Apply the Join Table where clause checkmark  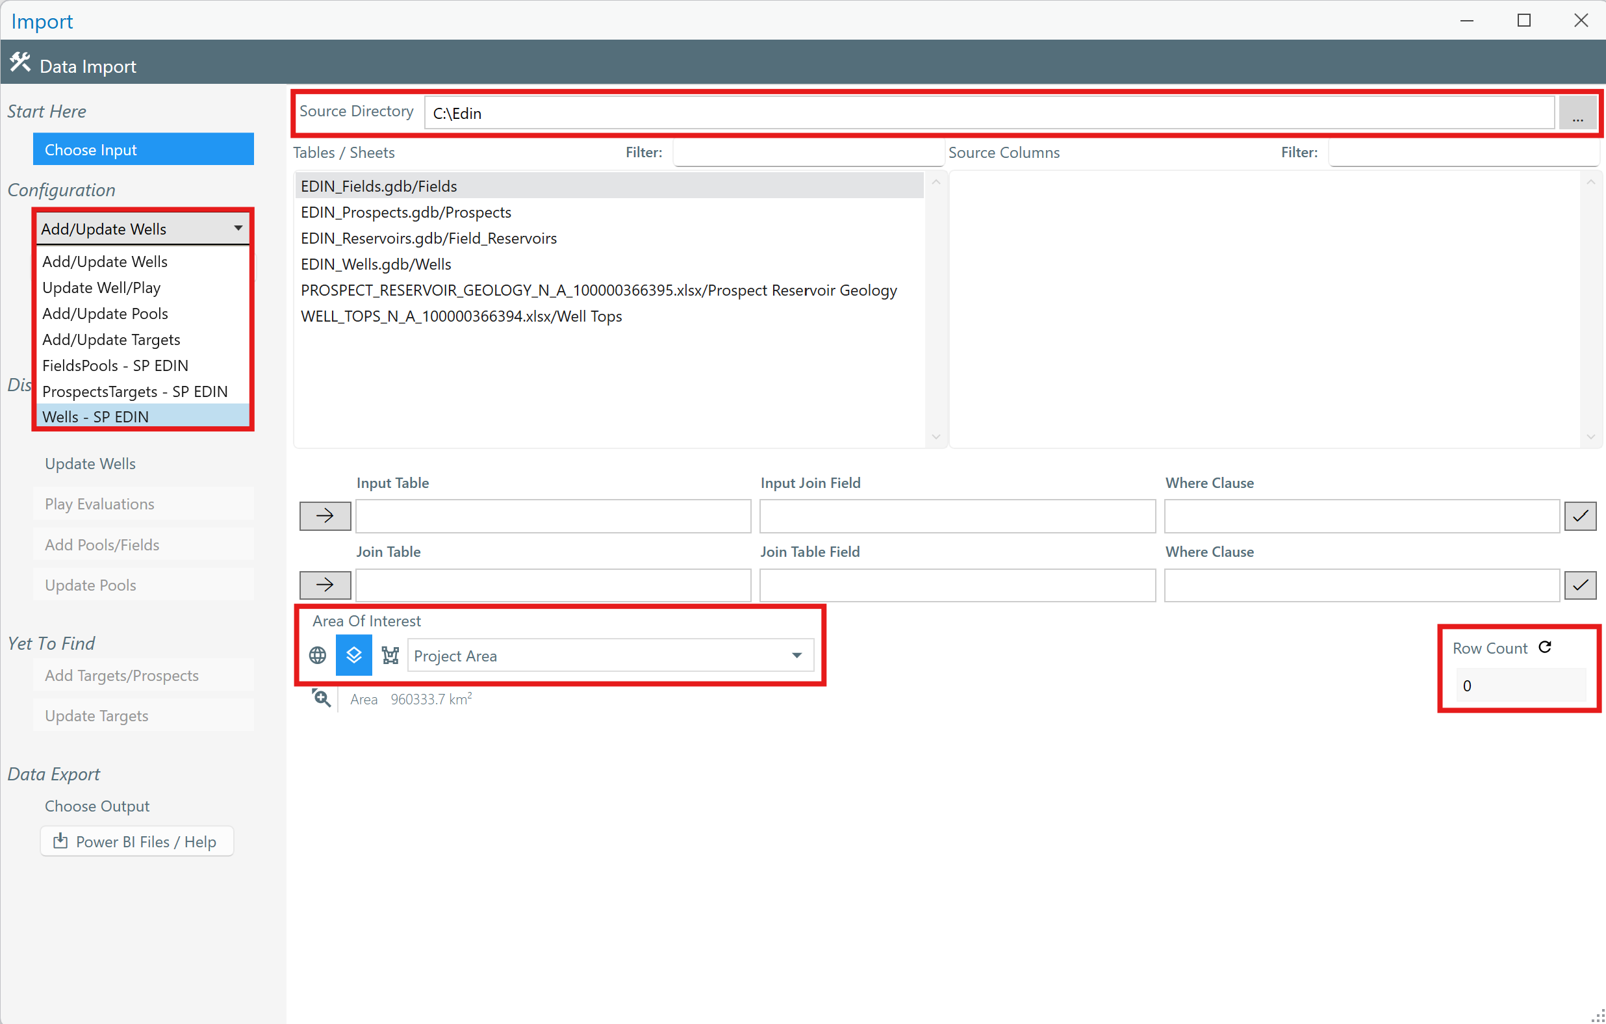pyautogui.click(x=1580, y=585)
